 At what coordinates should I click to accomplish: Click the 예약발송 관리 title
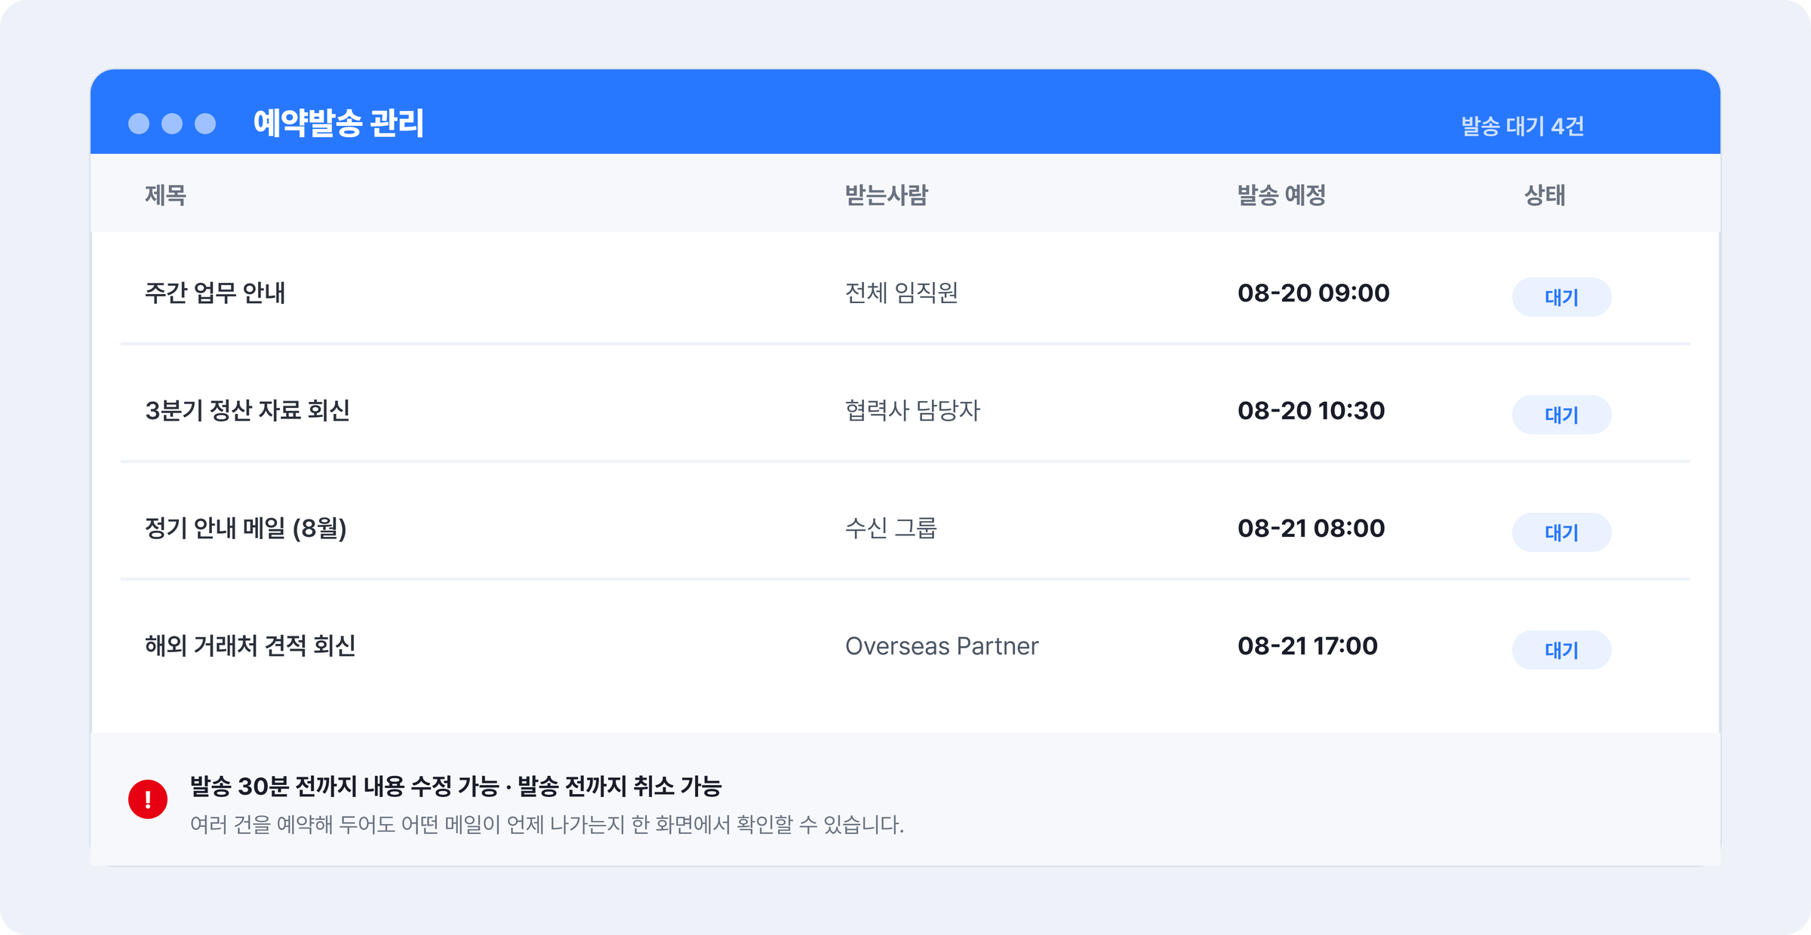click(x=339, y=123)
